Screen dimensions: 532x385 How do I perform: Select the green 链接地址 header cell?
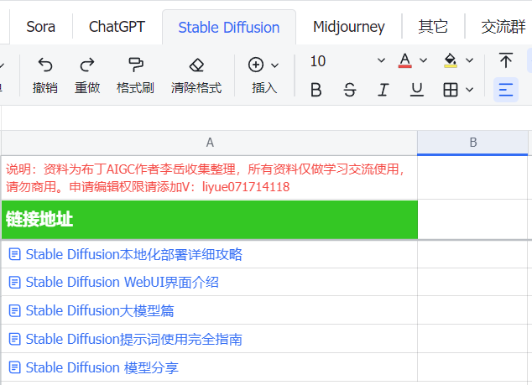tap(210, 220)
